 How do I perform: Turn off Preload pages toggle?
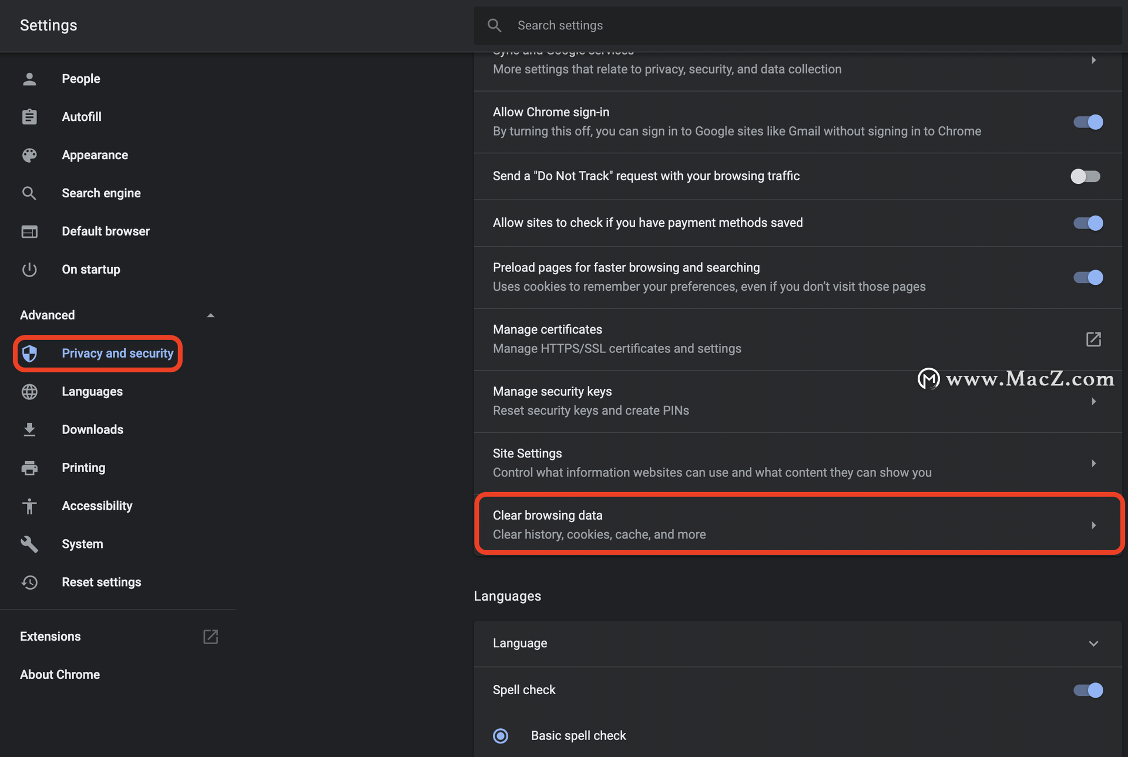[1088, 277]
